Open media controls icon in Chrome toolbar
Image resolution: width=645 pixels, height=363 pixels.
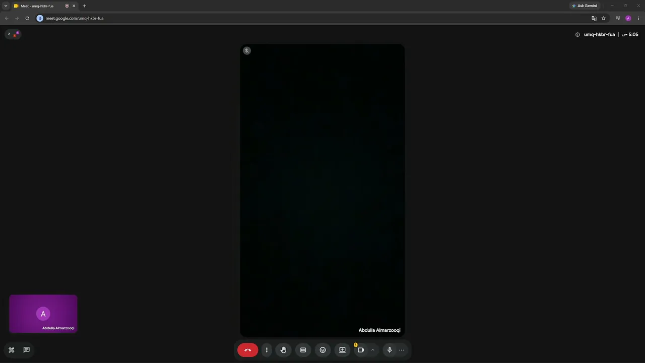(x=618, y=18)
